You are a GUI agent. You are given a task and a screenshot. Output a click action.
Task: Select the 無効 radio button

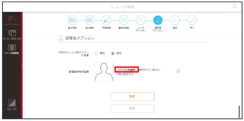coord(113,53)
